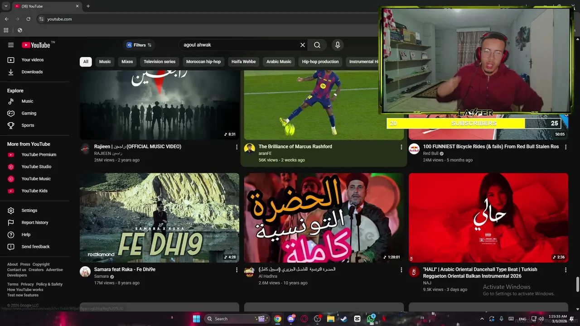Go to the NAJ channel name

(427, 283)
